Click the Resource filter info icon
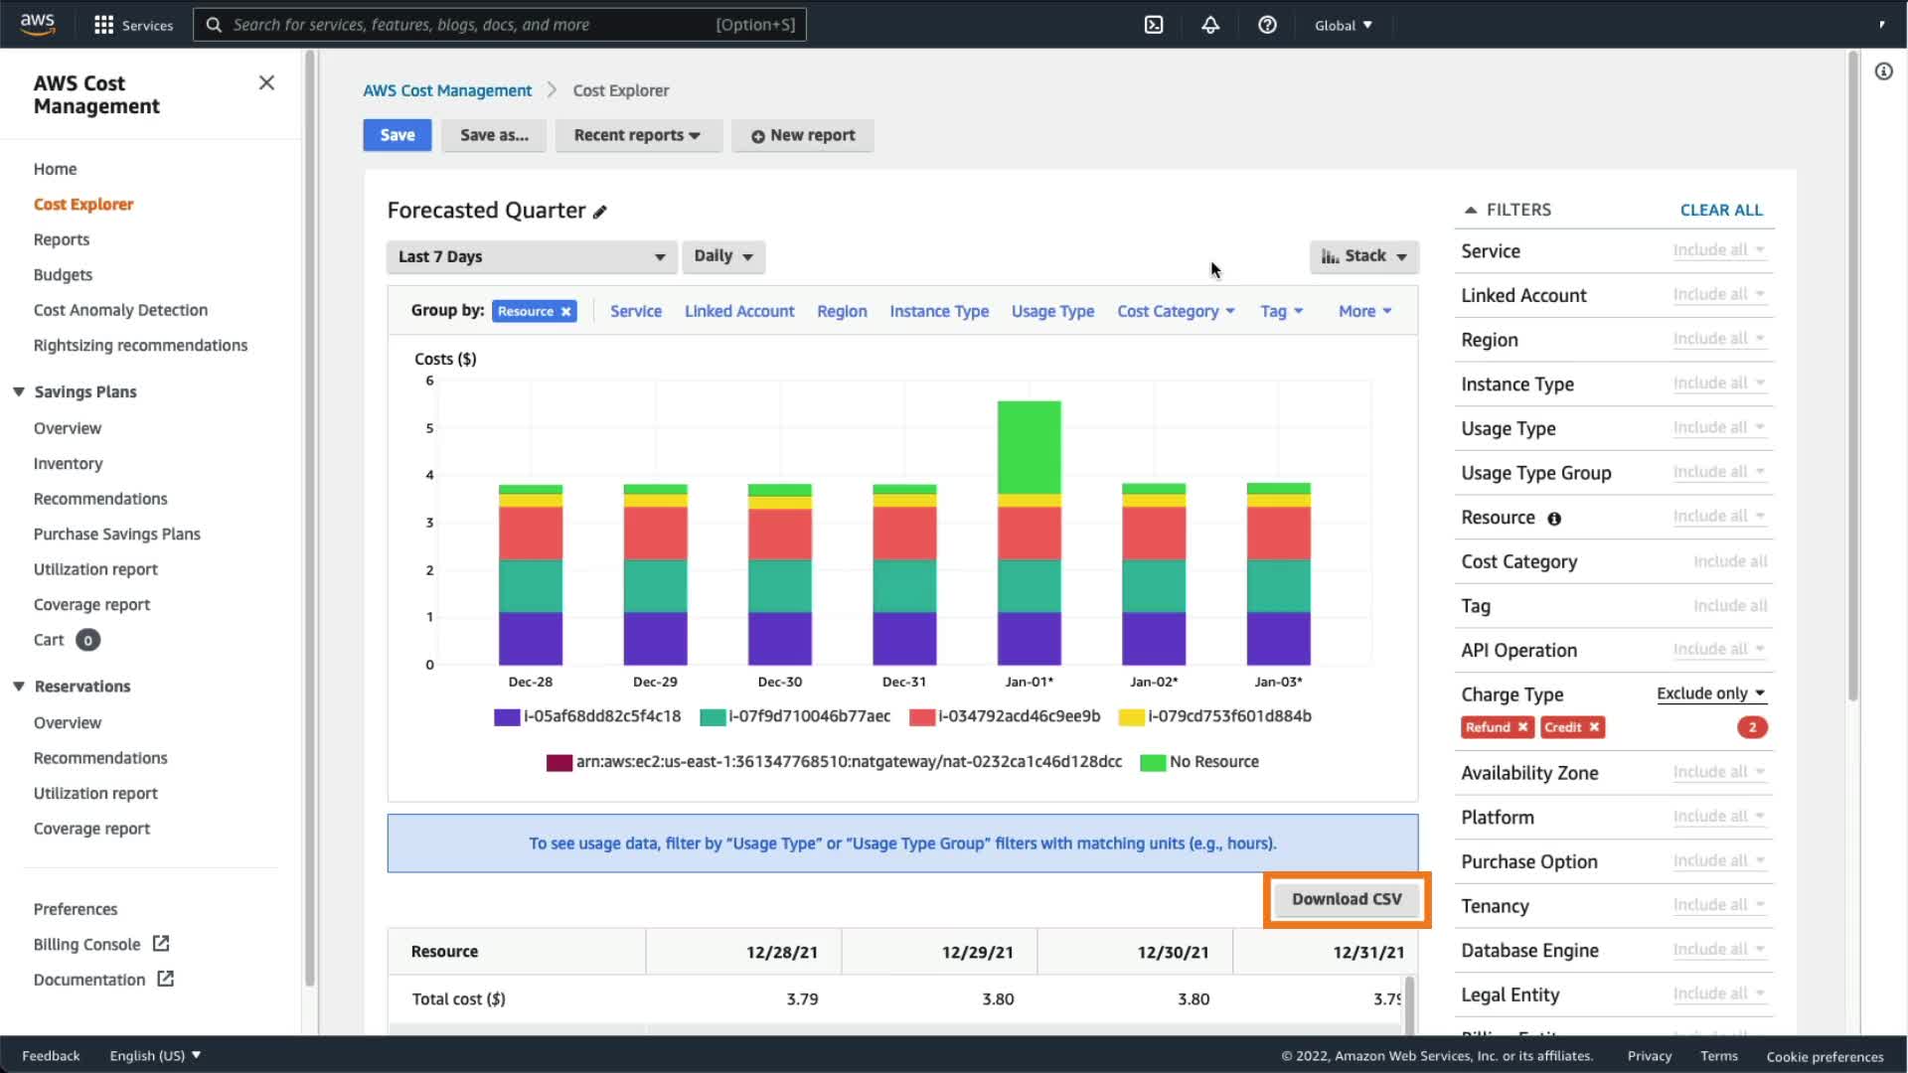The height and width of the screenshot is (1073, 1908). pyautogui.click(x=1554, y=519)
